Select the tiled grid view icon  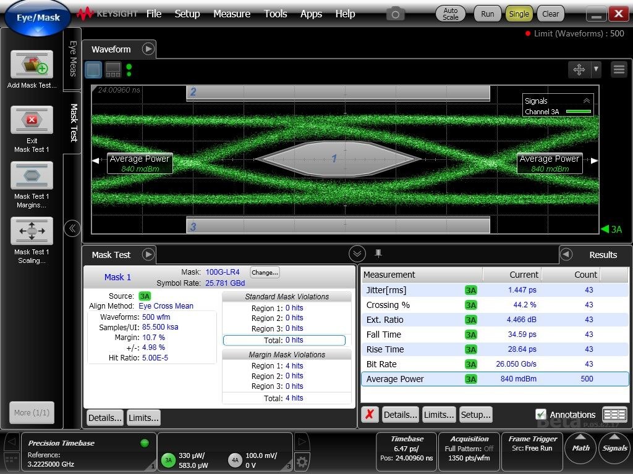pos(113,70)
